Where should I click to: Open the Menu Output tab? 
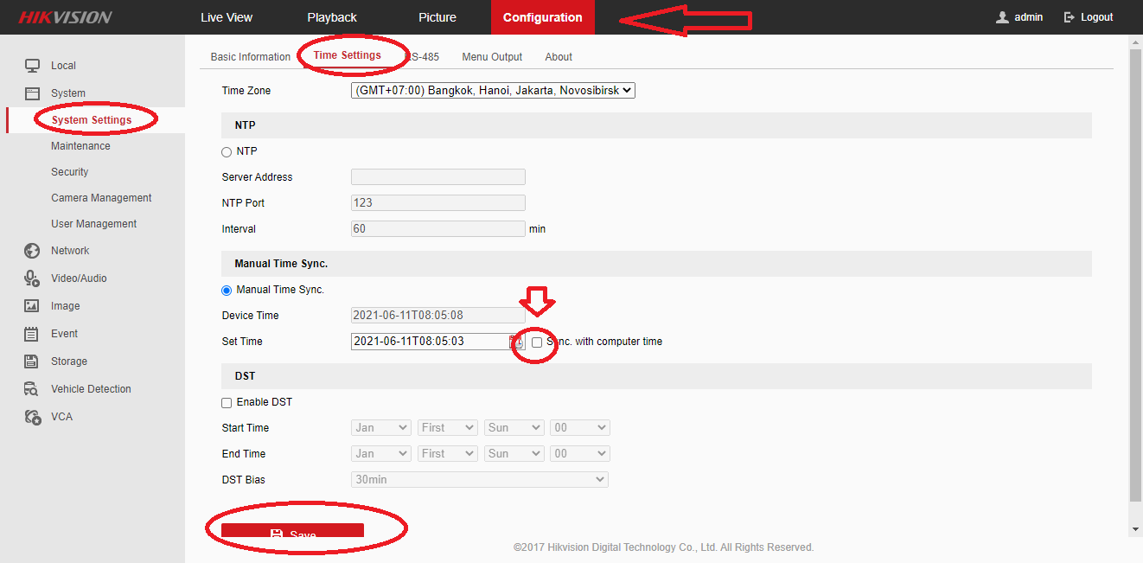[492, 57]
